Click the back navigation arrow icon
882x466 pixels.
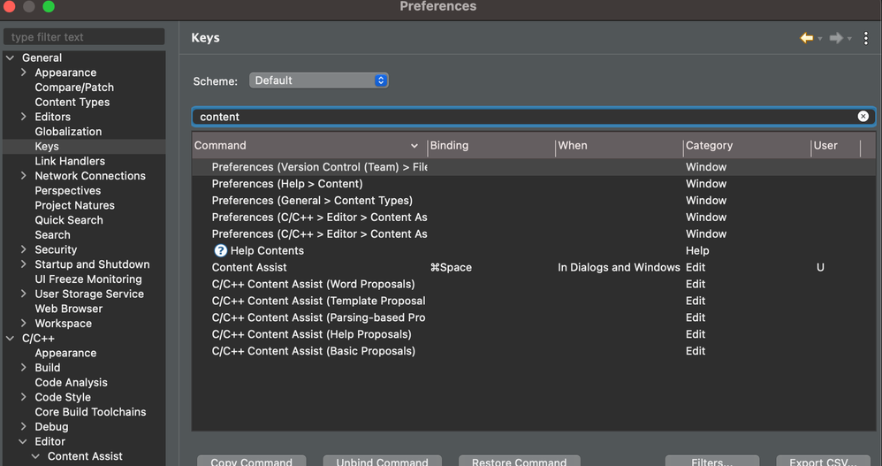tap(806, 38)
